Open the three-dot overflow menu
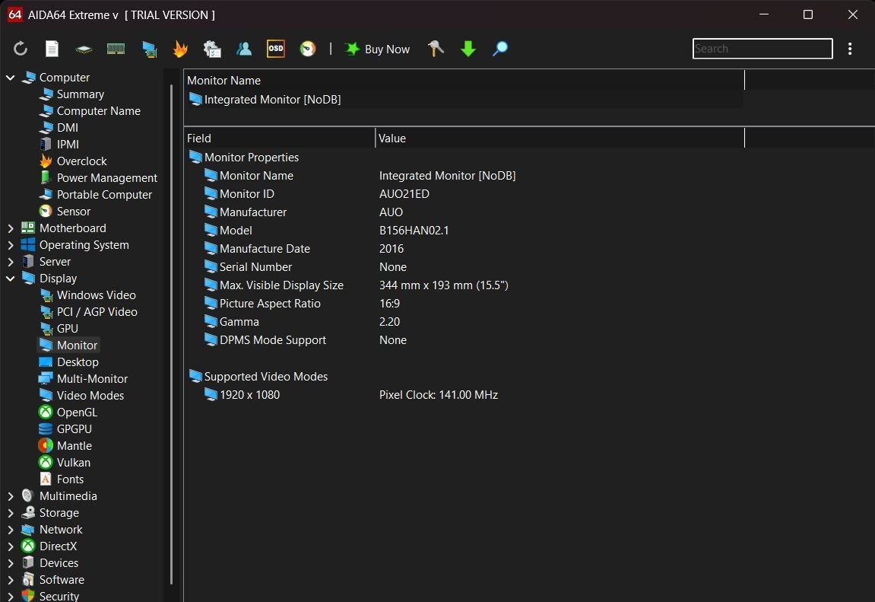Image resolution: width=875 pixels, height=602 pixels. [850, 49]
